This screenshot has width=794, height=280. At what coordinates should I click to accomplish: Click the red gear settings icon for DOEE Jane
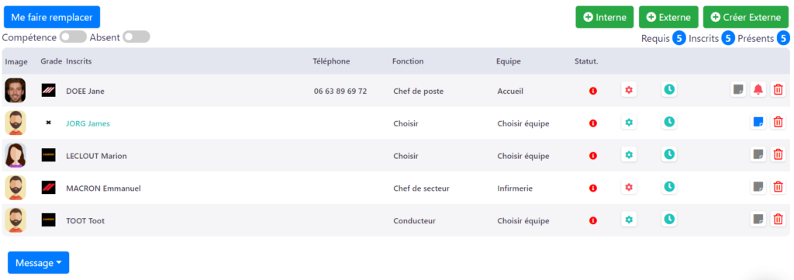pyautogui.click(x=629, y=90)
